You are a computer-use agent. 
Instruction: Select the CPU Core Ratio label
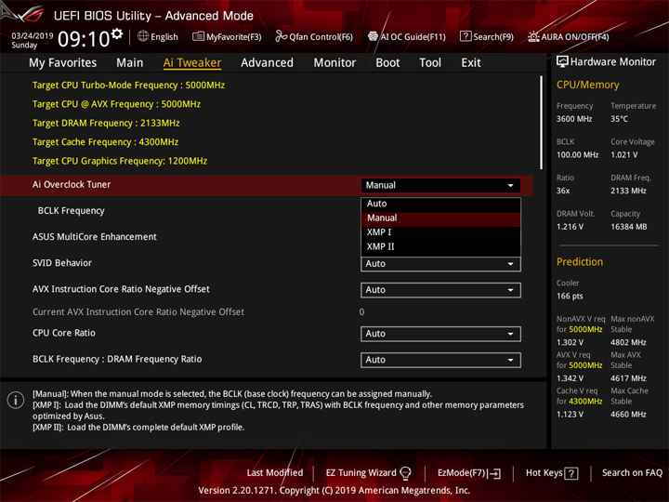(64, 333)
